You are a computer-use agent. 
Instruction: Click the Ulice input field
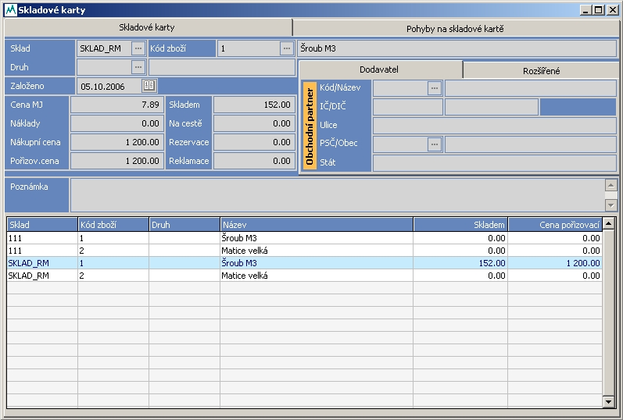[493, 125]
